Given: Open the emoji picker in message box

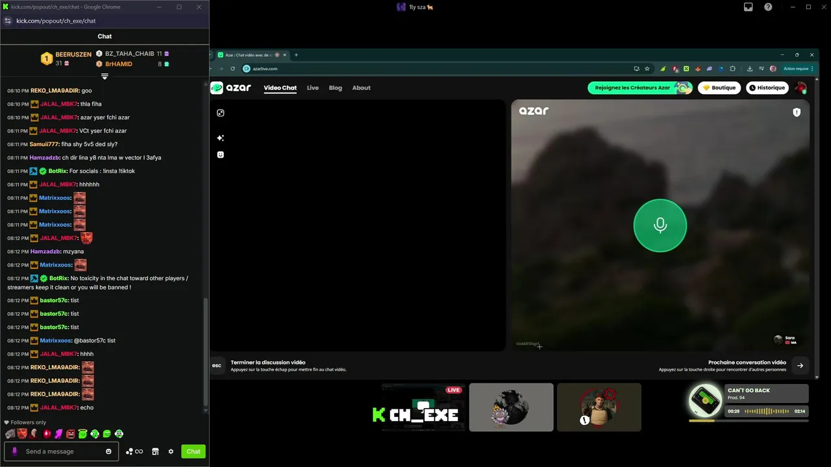Looking at the screenshot, I should [108, 451].
